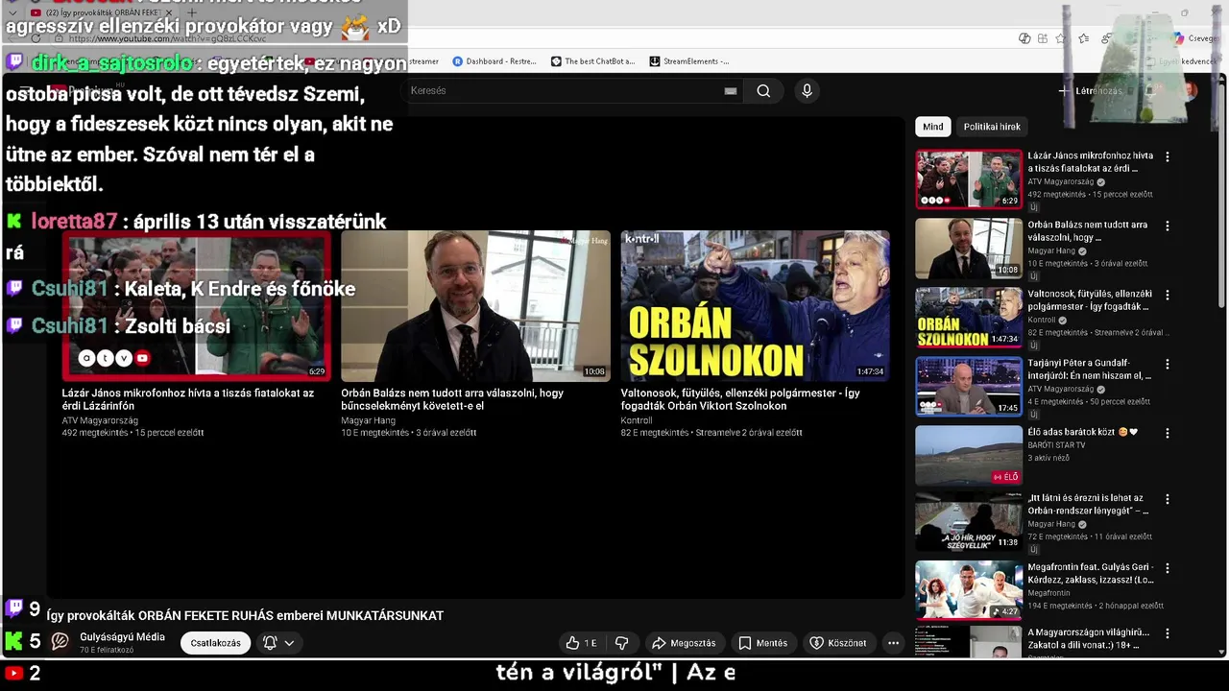Open end-screen ORBÁN SZOLNOKON video thumbnail
The height and width of the screenshot is (691, 1229).
pos(755,305)
